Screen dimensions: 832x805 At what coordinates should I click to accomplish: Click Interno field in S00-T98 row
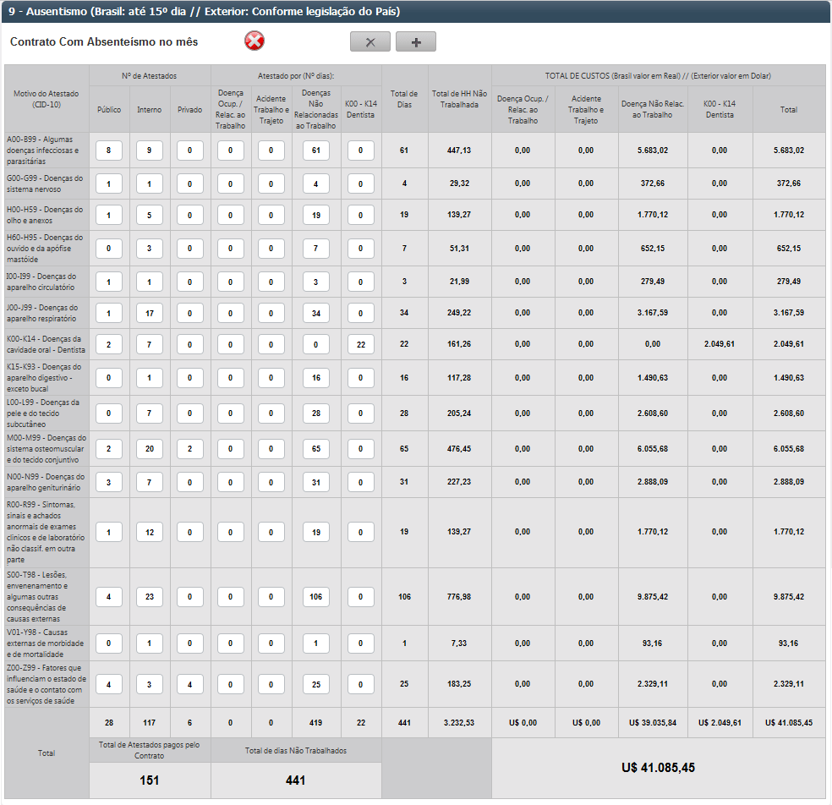coord(150,596)
